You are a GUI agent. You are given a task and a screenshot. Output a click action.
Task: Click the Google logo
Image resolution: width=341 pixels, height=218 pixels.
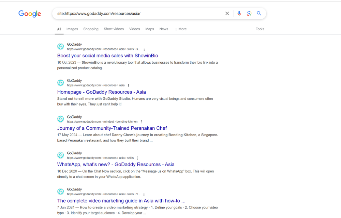[x=30, y=14]
